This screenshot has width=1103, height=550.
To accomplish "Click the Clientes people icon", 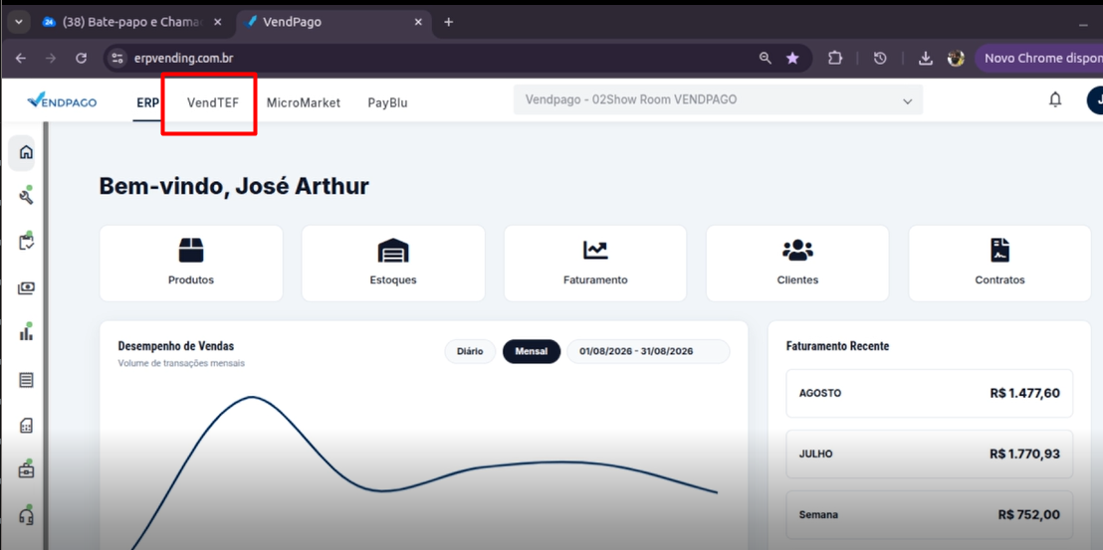I will click(x=797, y=250).
